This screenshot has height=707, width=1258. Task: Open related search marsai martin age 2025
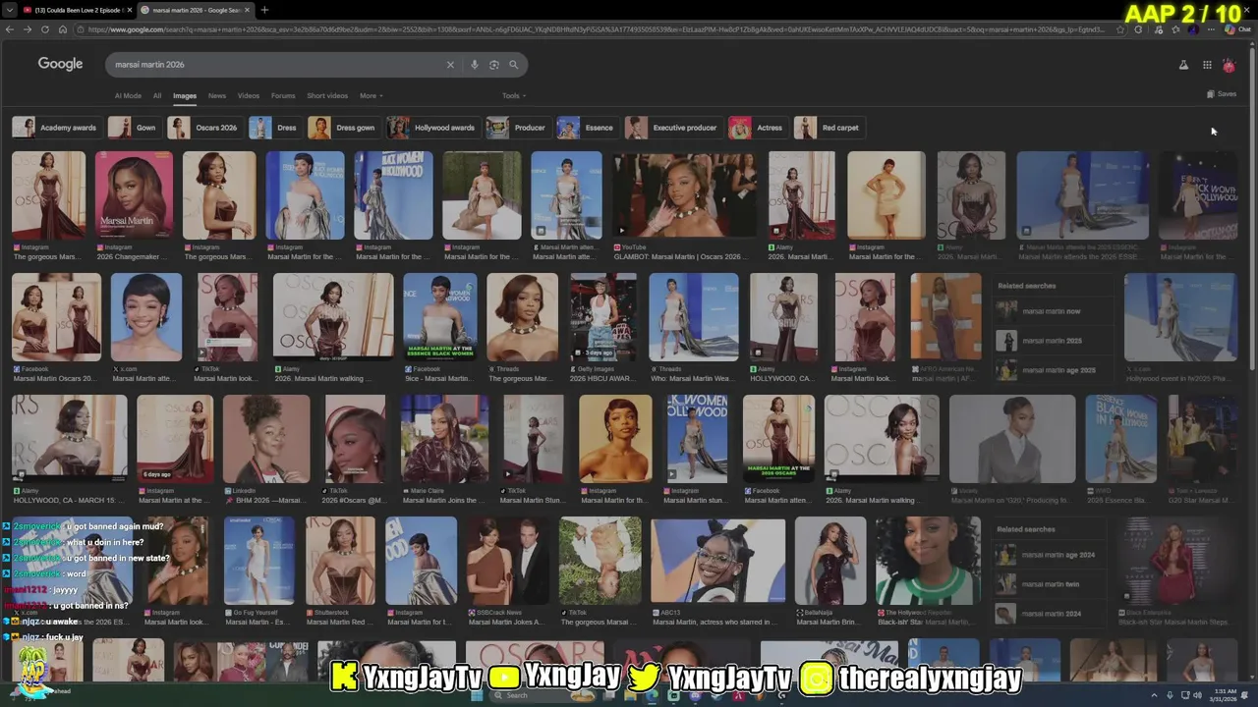click(x=1051, y=370)
